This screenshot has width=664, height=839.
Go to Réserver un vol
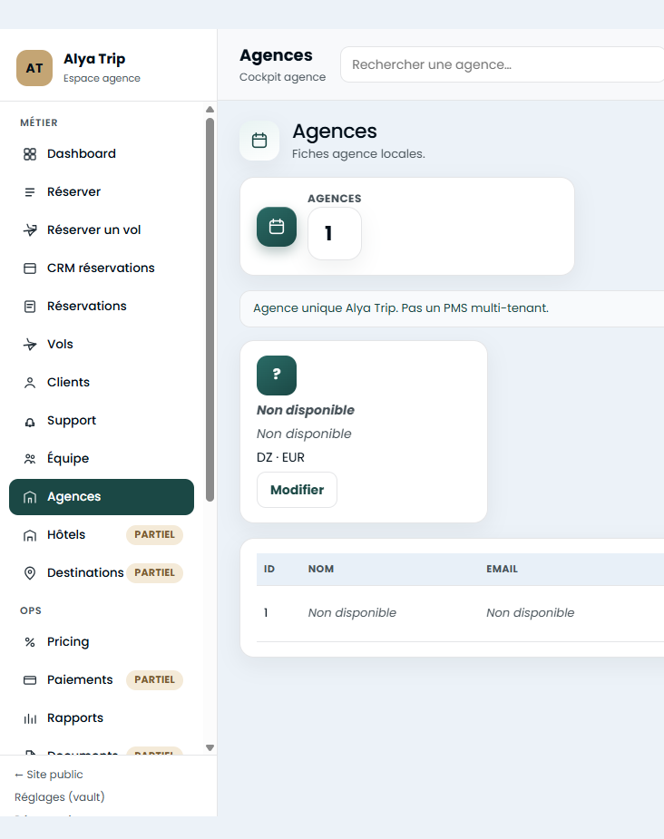102,230
